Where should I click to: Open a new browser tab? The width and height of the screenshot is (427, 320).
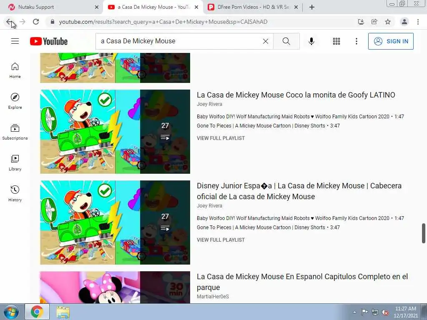click(312, 7)
